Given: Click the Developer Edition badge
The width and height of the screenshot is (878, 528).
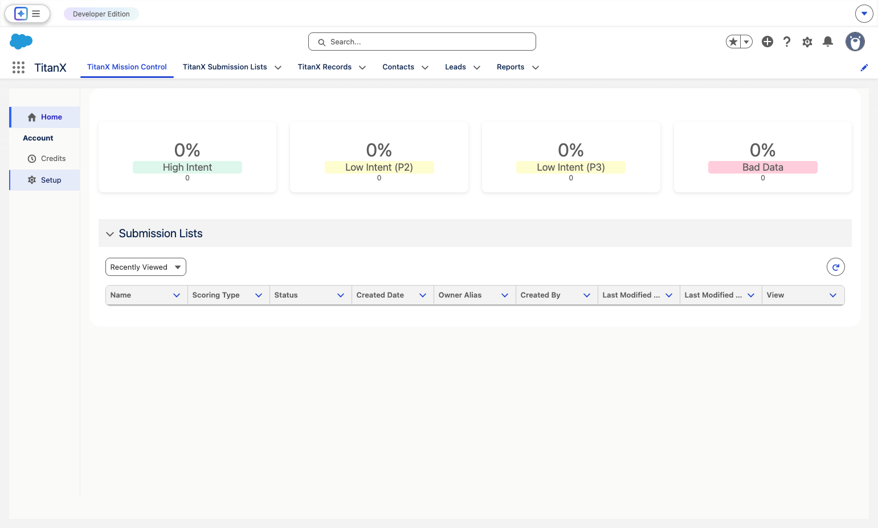Looking at the screenshot, I should pos(101,14).
